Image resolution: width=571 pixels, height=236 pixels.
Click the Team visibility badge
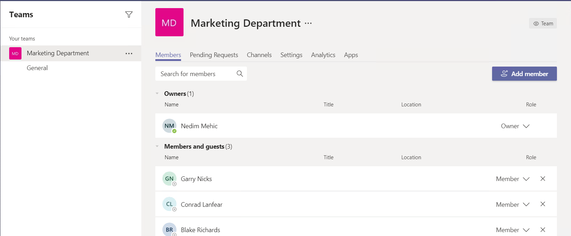(x=543, y=24)
